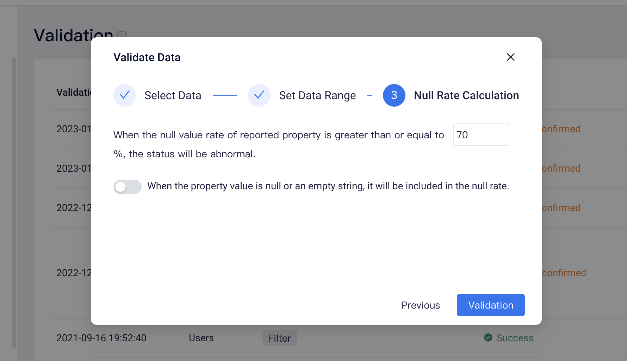Viewport: 627px width, 361px height.
Task: Close the Validate Data dialog
Action: tap(510, 57)
